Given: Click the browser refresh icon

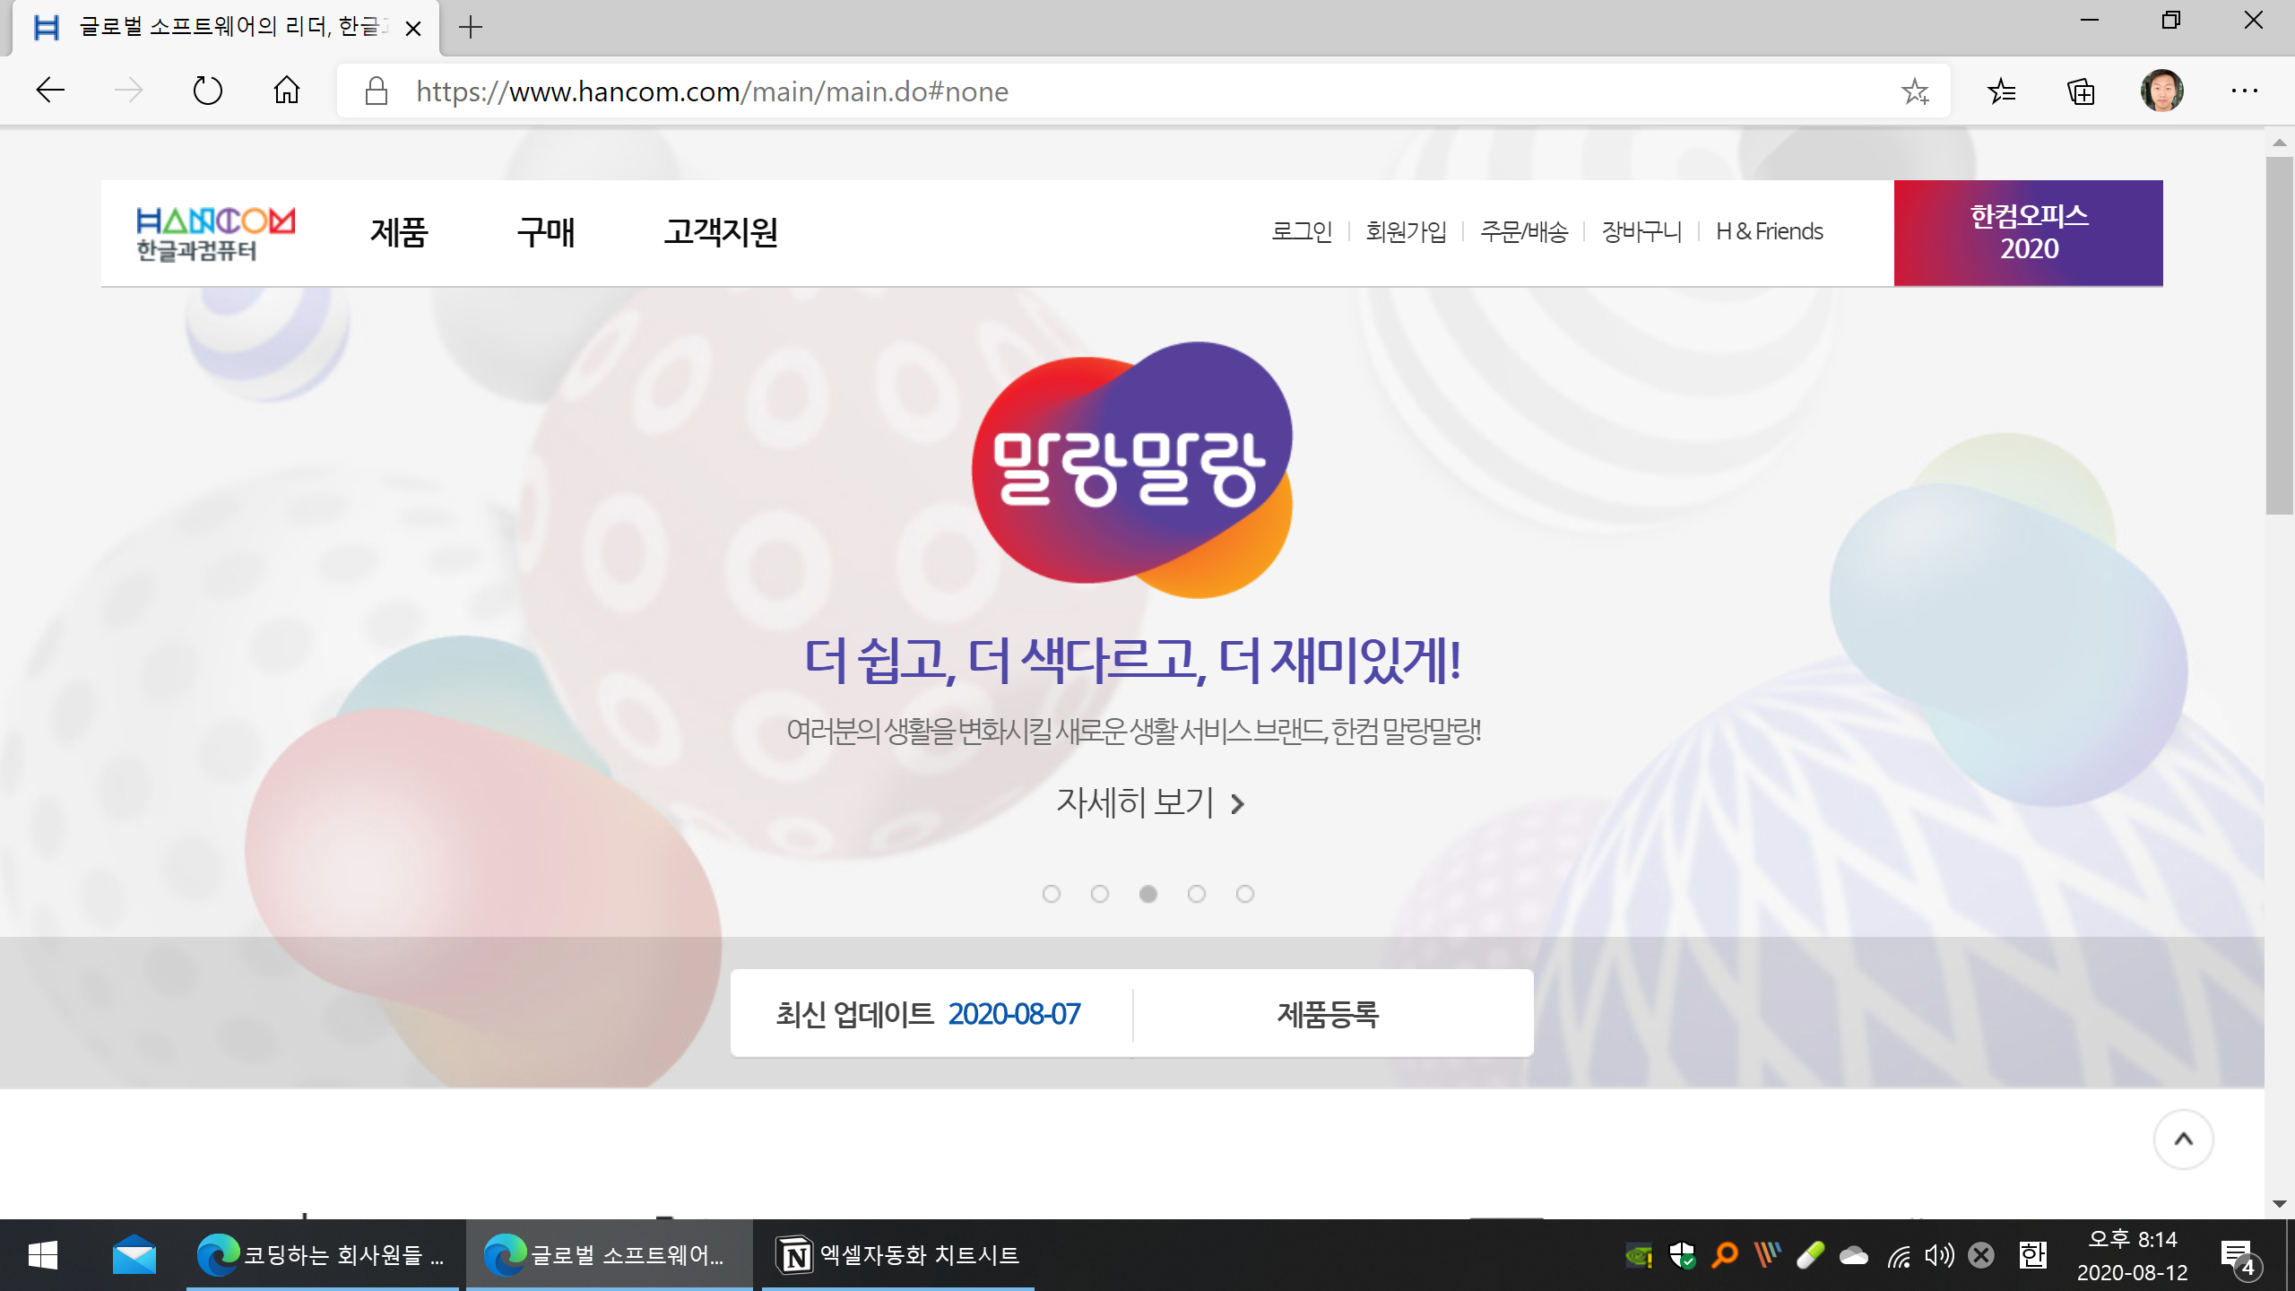Looking at the screenshot, I should point(207,91).
